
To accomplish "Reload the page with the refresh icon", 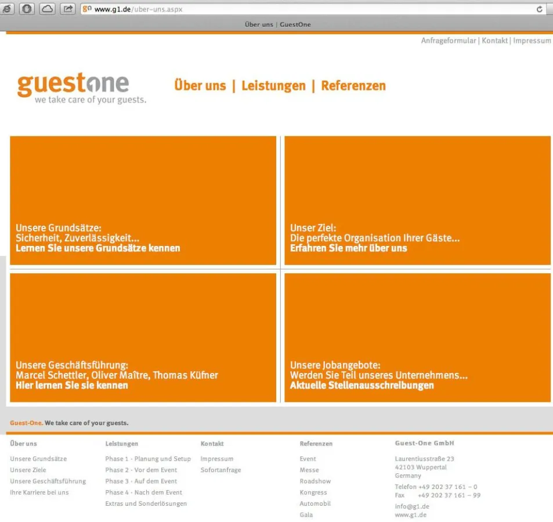I will pyautogui.click(x=540, y=9).
